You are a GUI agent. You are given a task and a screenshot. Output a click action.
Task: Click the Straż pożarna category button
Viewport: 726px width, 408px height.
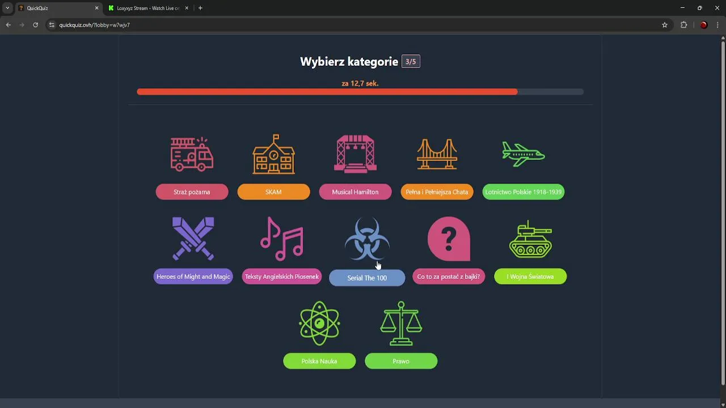pos(192,192)
